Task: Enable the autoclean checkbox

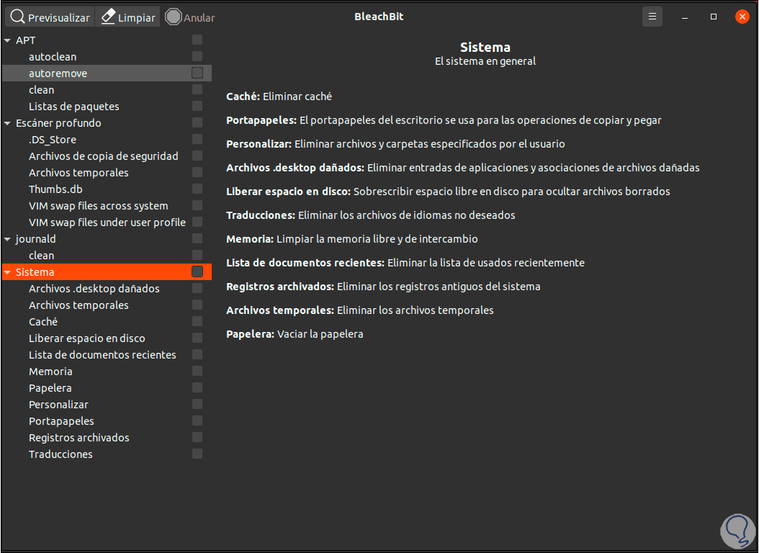Action: coord(197,56)
